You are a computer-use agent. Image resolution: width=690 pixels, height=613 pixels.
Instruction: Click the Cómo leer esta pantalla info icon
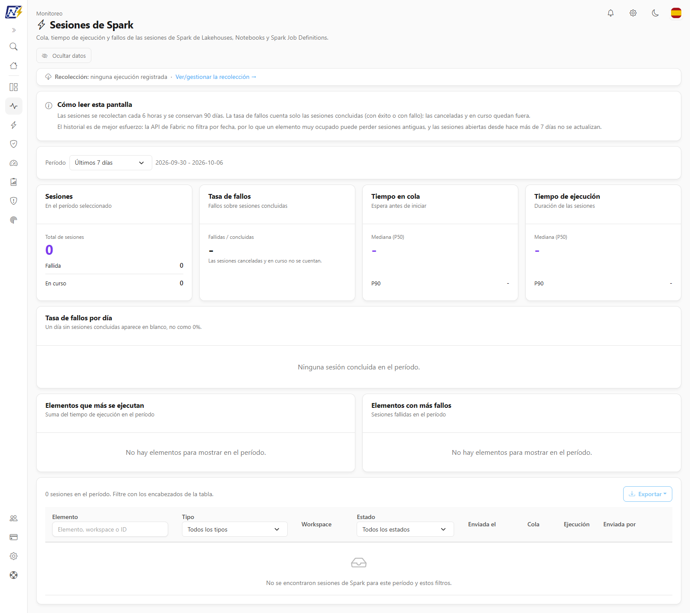(x=49, y=105)
